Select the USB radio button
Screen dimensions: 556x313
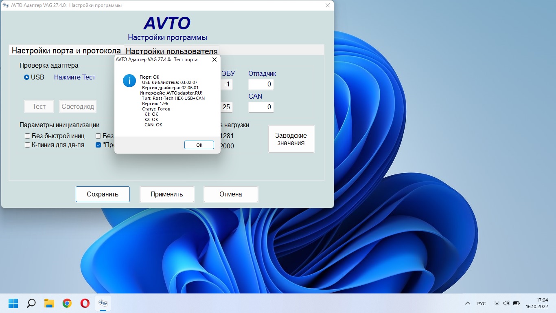pyautogui.click(x=27, y=77)
